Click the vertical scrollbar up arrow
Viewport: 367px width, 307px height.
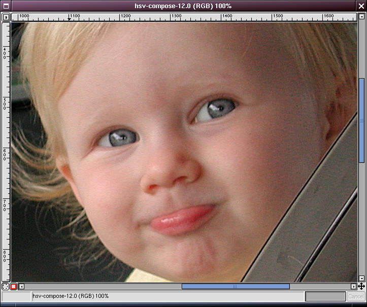(361, 17)
